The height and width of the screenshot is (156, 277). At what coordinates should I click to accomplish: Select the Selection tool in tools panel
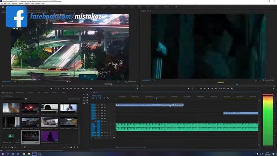tap(84, 94)
